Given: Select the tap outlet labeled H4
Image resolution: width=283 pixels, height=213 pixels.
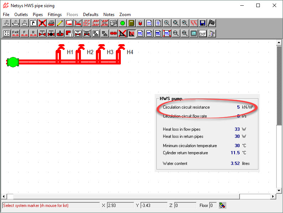Looking at the screenshot, I should 120,53.
